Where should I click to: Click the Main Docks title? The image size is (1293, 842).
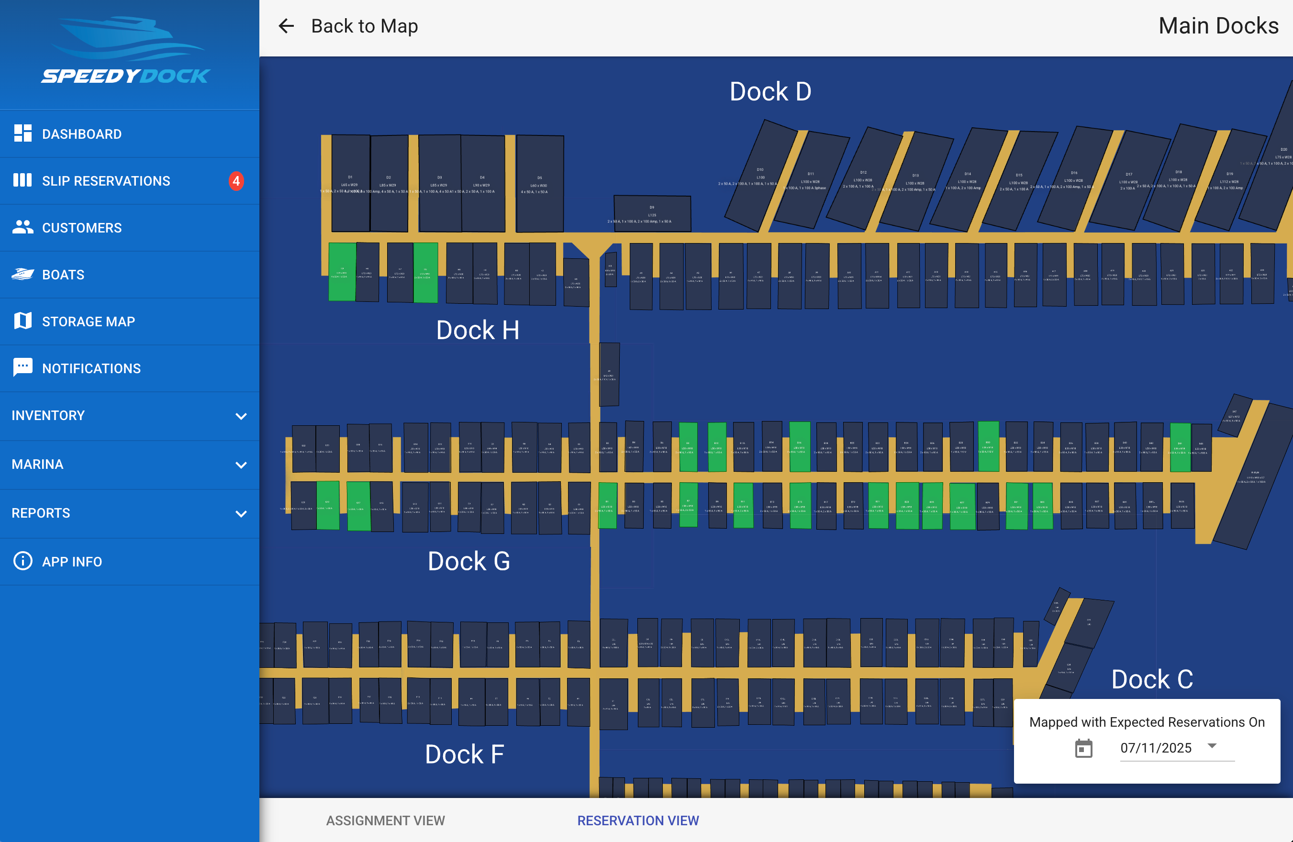pyautogui.click(x=1218, y=25)
